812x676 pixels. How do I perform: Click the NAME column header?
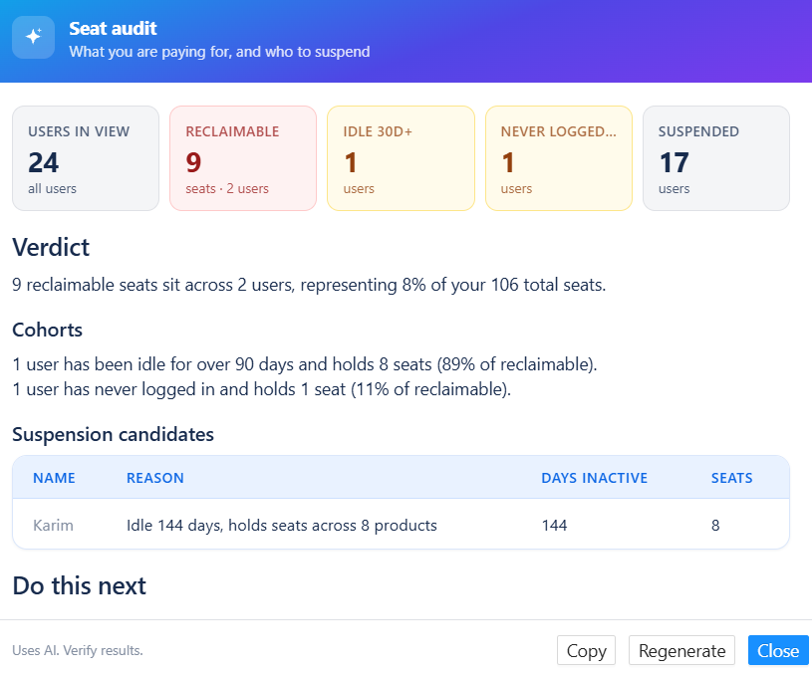click(55, 478)
